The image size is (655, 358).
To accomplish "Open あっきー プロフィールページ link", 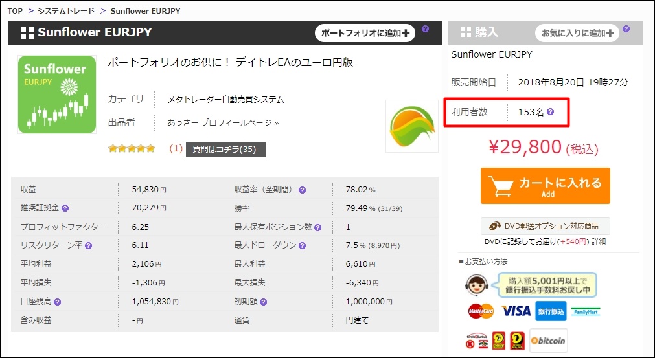I will (x=223, y=122).
